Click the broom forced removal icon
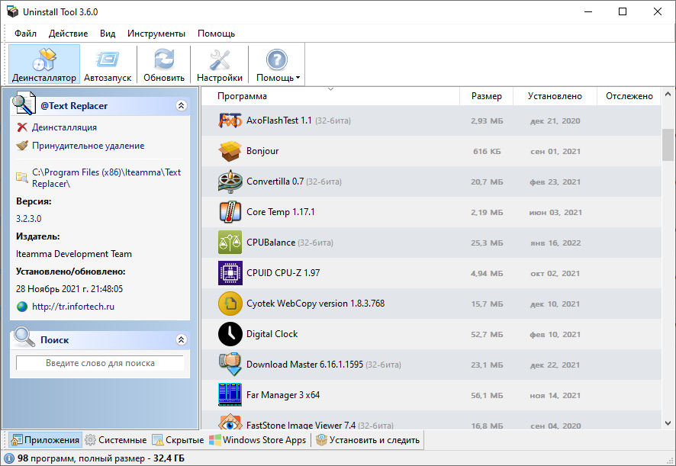This screenshot has width=676, height=466. [x=22, y=146]
